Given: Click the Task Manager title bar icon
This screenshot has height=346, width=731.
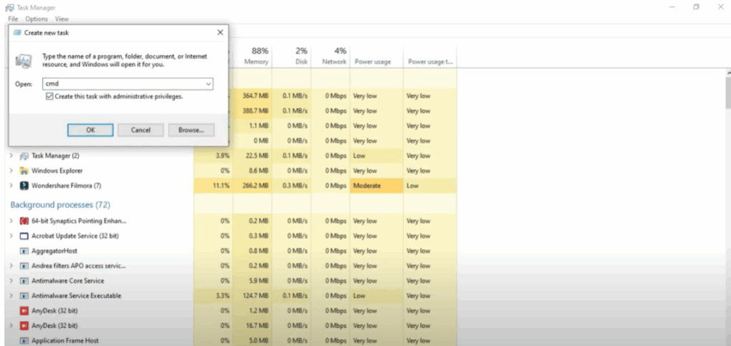Looking at the screenshot, I should click(x=9, y=7).
